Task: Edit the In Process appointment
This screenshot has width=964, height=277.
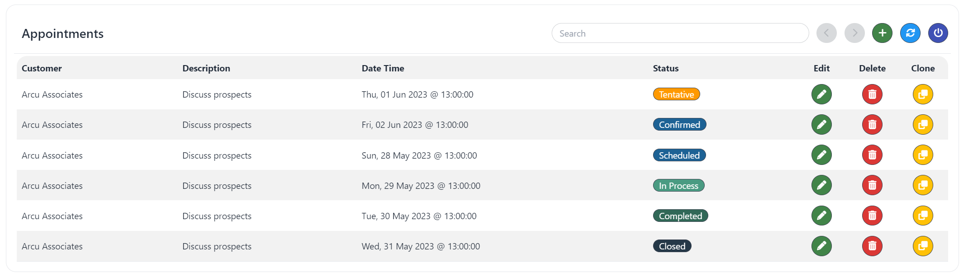Action: click(821, 185)
